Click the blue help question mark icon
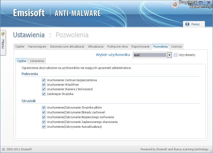 [x=187, y=24]
